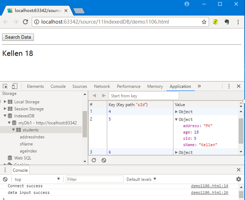Image resolution: width=245 pixels, height=200 pixels.
Task: Click key 4 in row 1
Action: [110, 111]
